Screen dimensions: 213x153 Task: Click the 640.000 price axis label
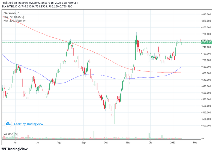(206, 80)
